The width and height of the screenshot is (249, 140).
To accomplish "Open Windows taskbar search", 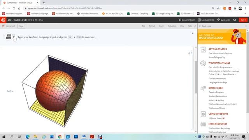I will point(12,136).
